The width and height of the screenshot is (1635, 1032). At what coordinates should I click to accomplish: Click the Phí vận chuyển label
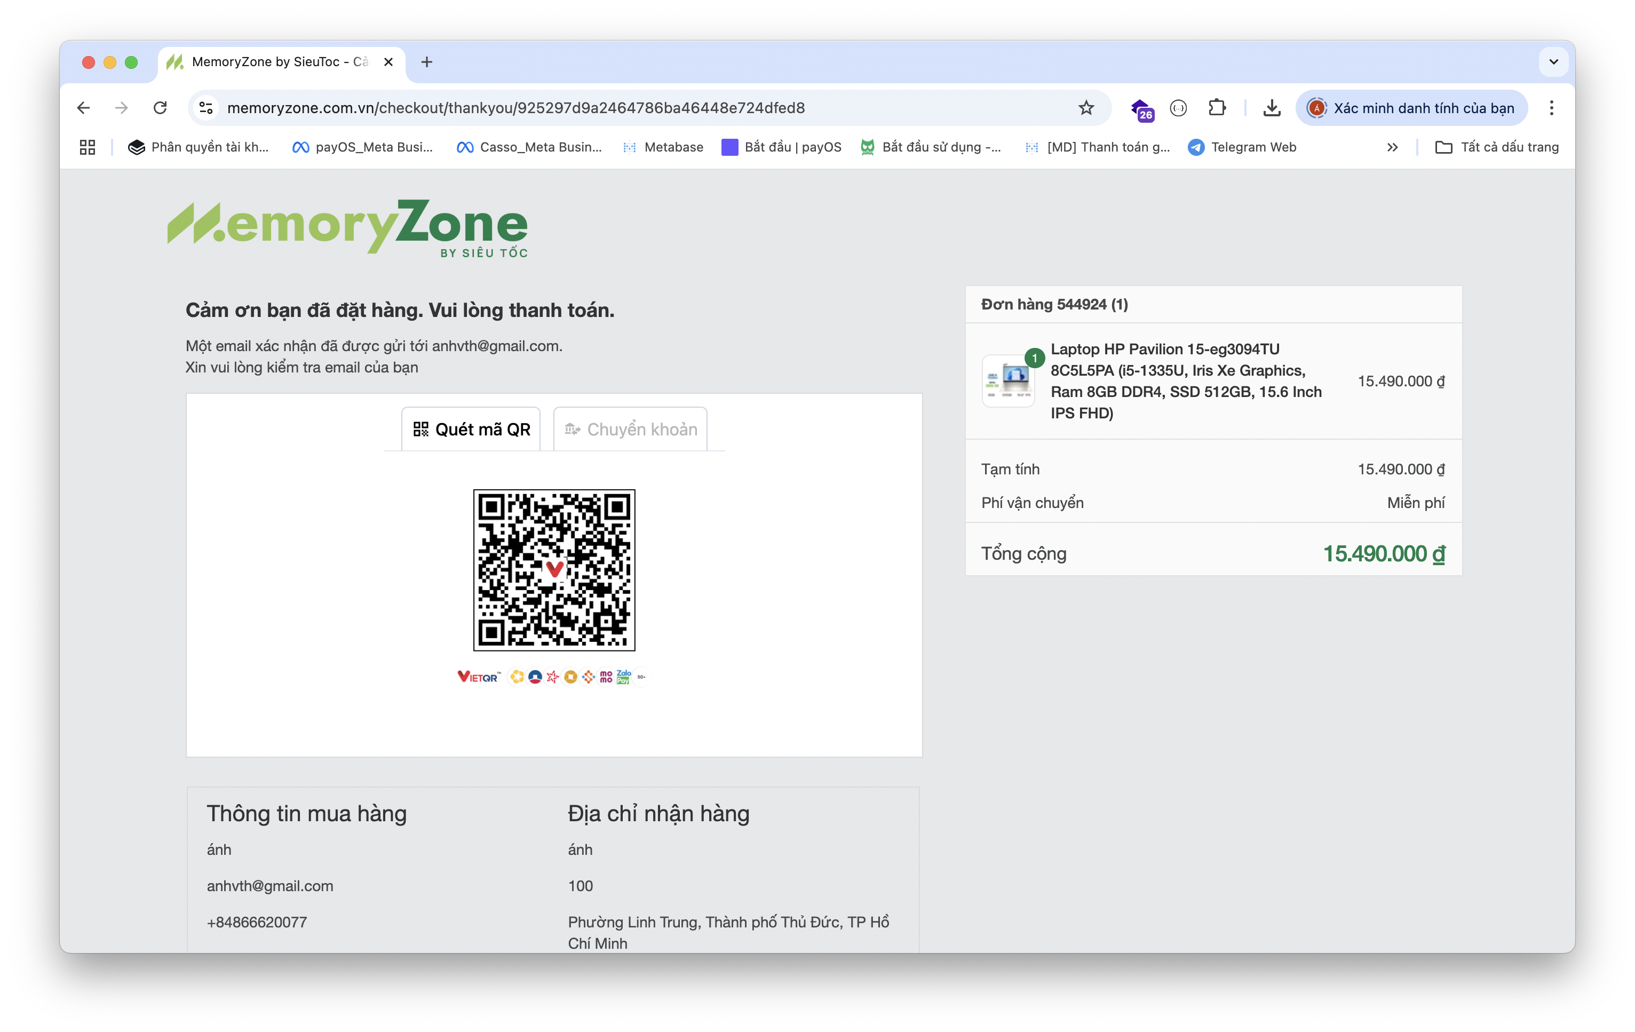[x=1032, y=503]
